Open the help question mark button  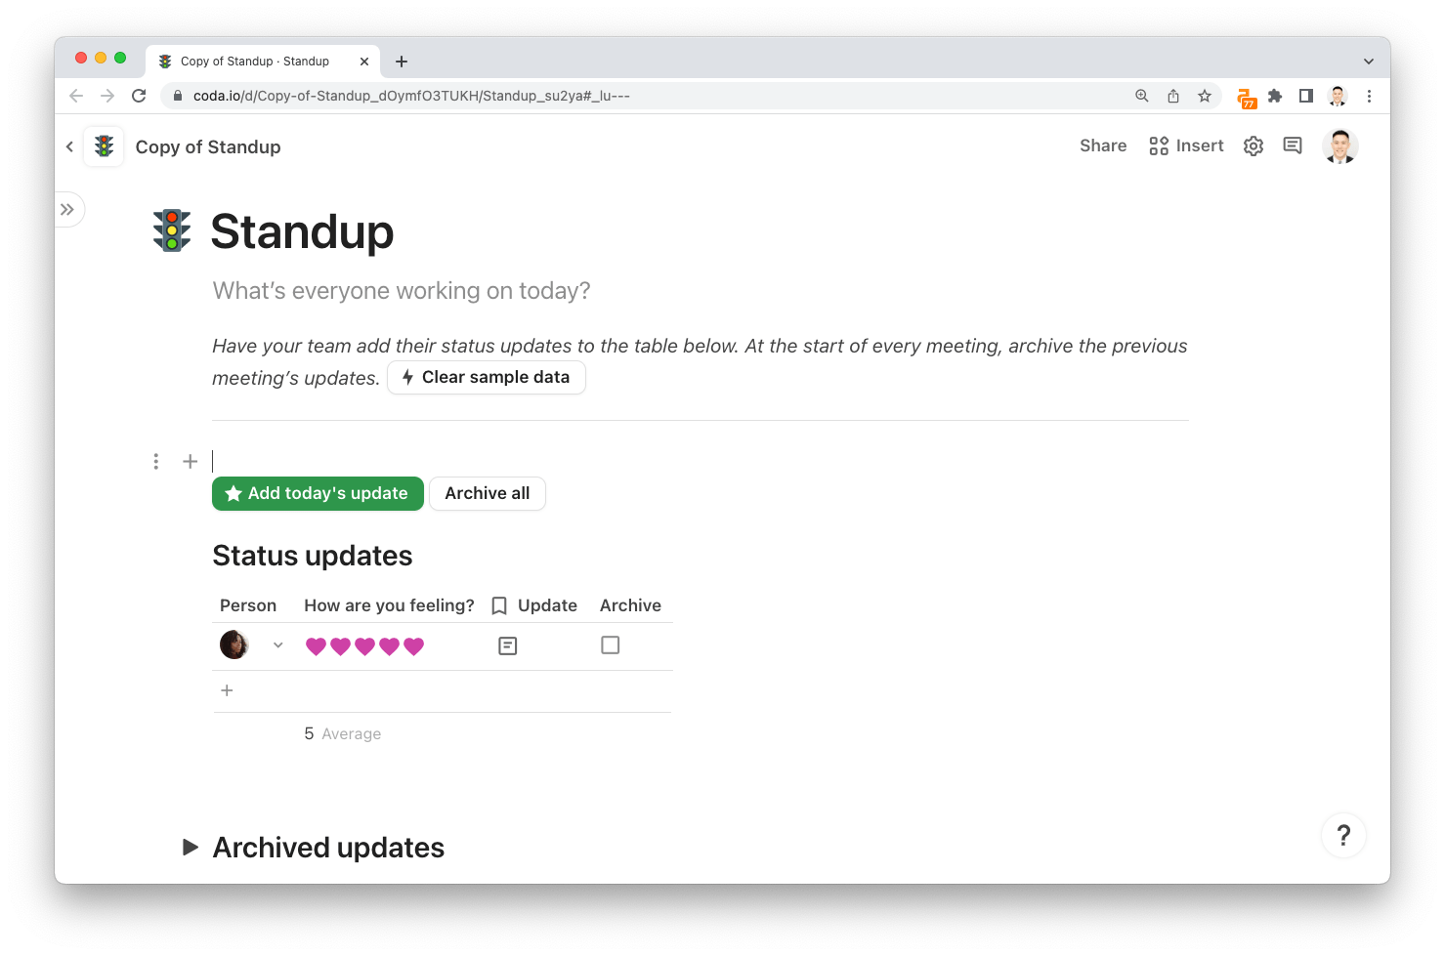1343,835
